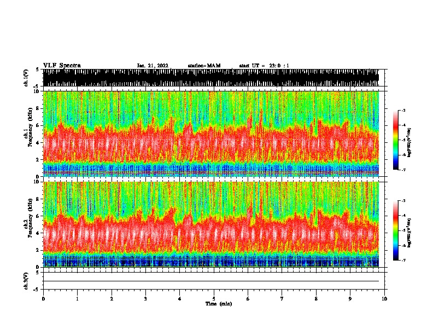The image size is (433, 335).
Task: Click the ch.1 colorbar log(PSD) label
Action: [x=409, y=142]
